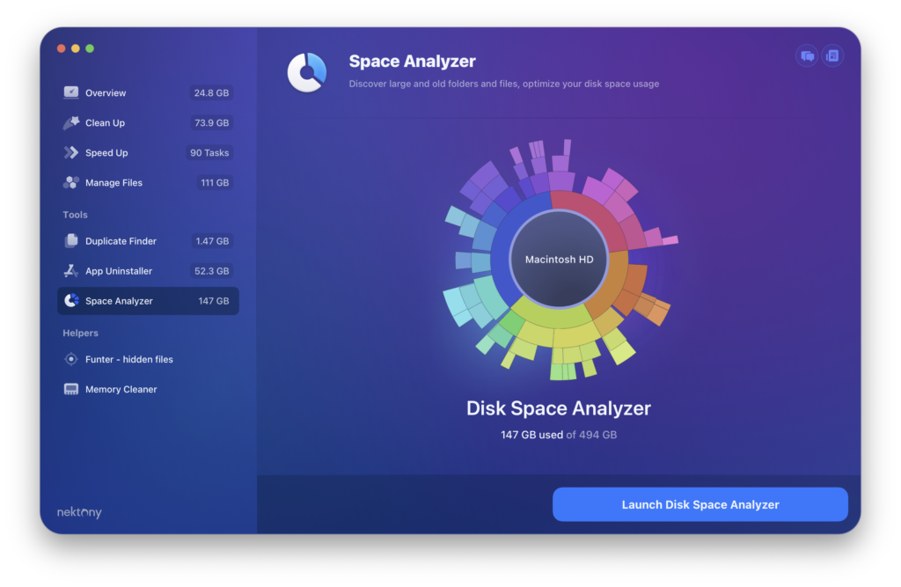Viewport: 901px width, 587px height.
Task: Open the chat support bubble icon
Action: coord(807,55)
